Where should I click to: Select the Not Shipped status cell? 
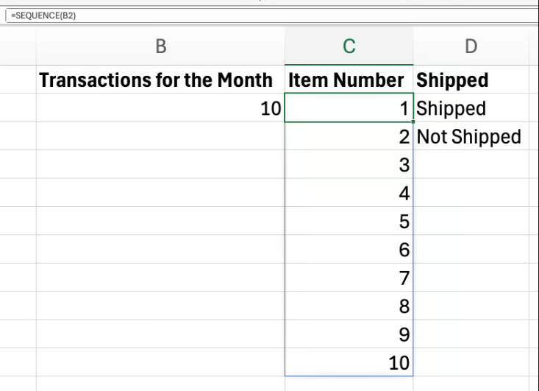coord(469,136)
